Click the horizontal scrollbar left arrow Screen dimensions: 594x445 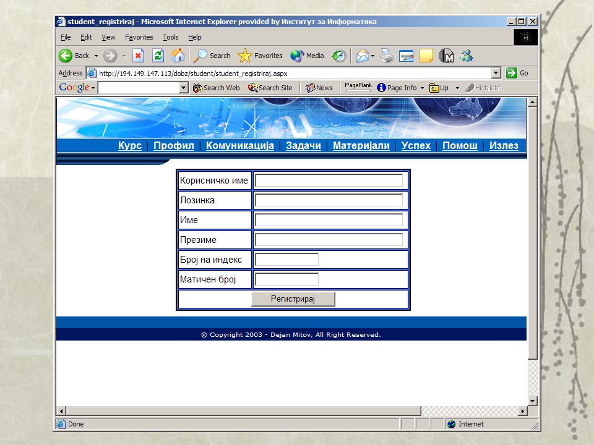pos(61,411)
